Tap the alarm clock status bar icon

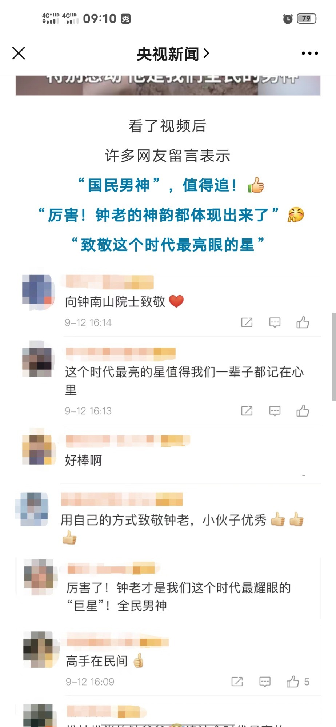[288, 19]
